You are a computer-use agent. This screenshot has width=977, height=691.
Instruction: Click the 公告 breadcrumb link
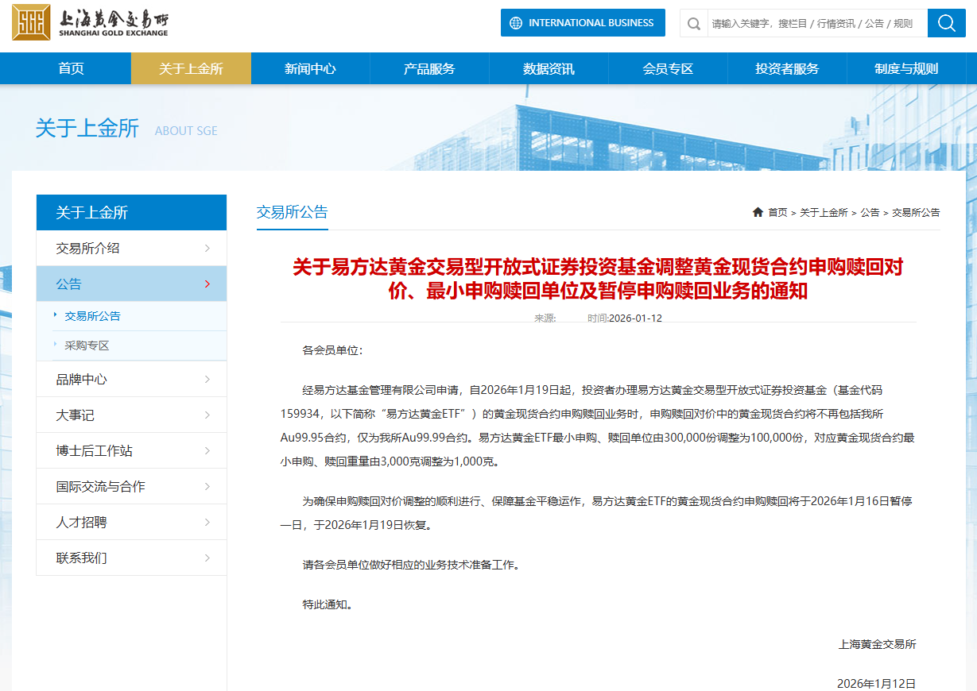coord(869,212)
